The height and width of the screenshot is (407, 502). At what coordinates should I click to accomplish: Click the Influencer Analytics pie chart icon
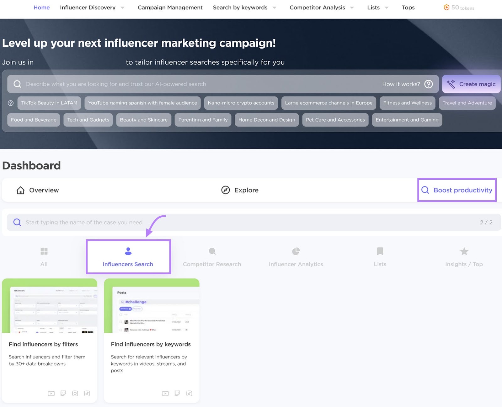(x=296, y=251)
